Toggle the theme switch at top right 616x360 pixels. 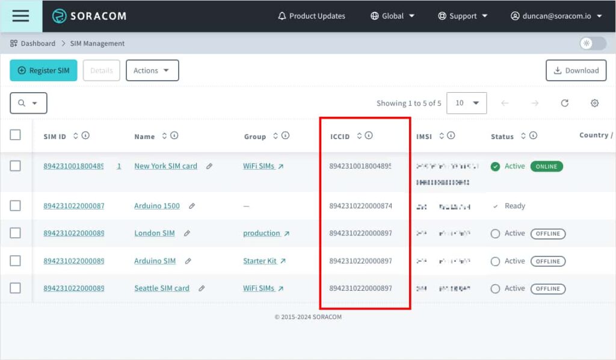(593, 43)
